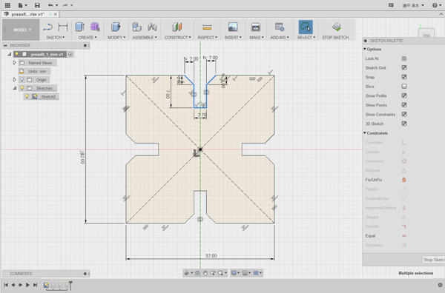The width and height of the screenshot is (445, 293).
Task: Redo the last action
Action: pyautogui.click(x=65, y=5)
